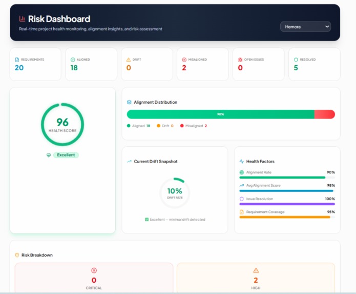Click the Alignment Rate progress bar
This screenshot has height=294, width=356.
pos(287,178)
